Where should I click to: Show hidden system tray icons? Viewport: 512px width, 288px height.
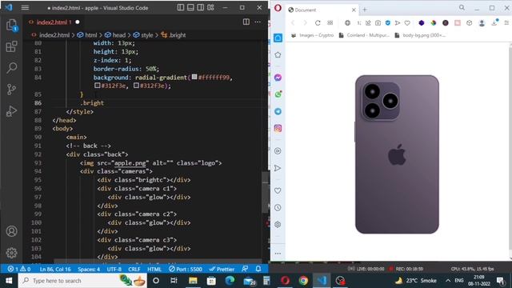[448, 281]
